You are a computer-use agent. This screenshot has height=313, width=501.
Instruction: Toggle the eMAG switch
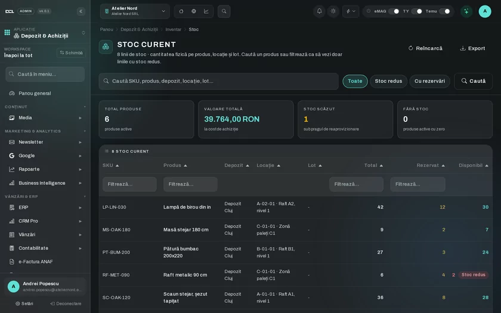point(394,11)
